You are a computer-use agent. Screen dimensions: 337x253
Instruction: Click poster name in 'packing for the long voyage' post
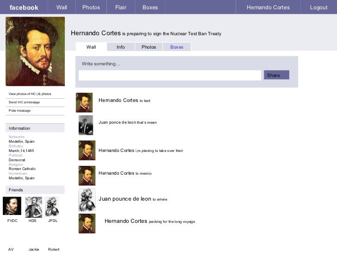126,221
